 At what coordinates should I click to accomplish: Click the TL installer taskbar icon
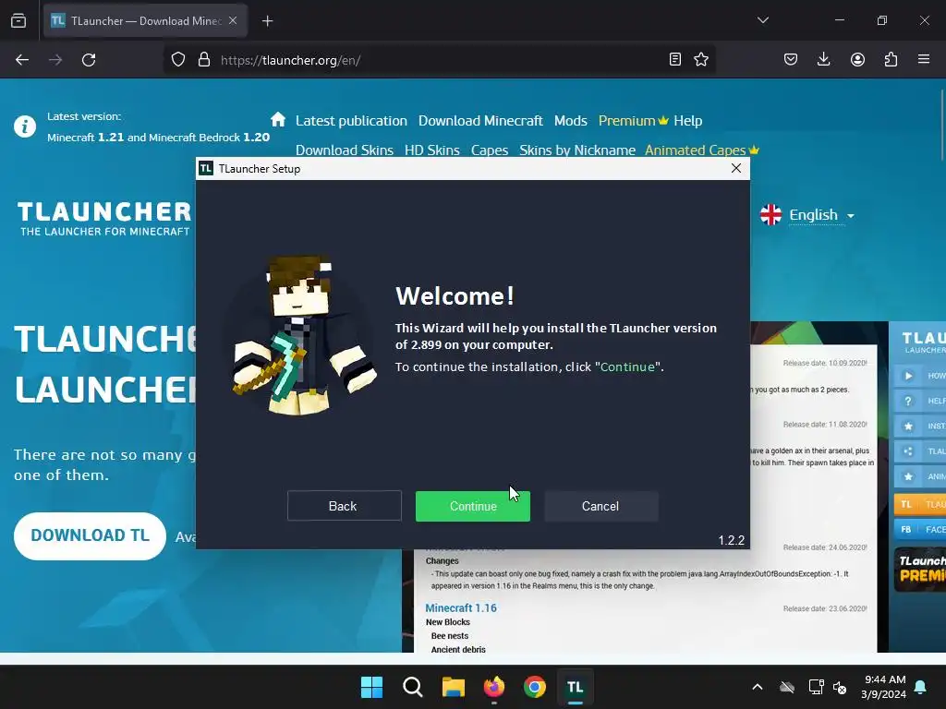click(575, 687)
